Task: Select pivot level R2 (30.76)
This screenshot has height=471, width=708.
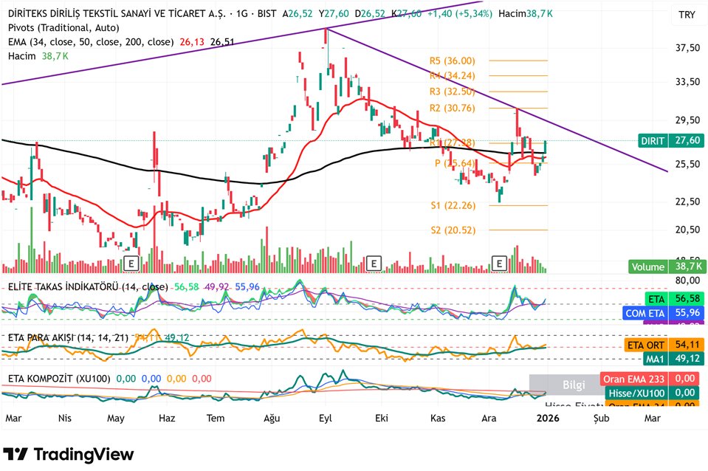Action: [452, 109]
